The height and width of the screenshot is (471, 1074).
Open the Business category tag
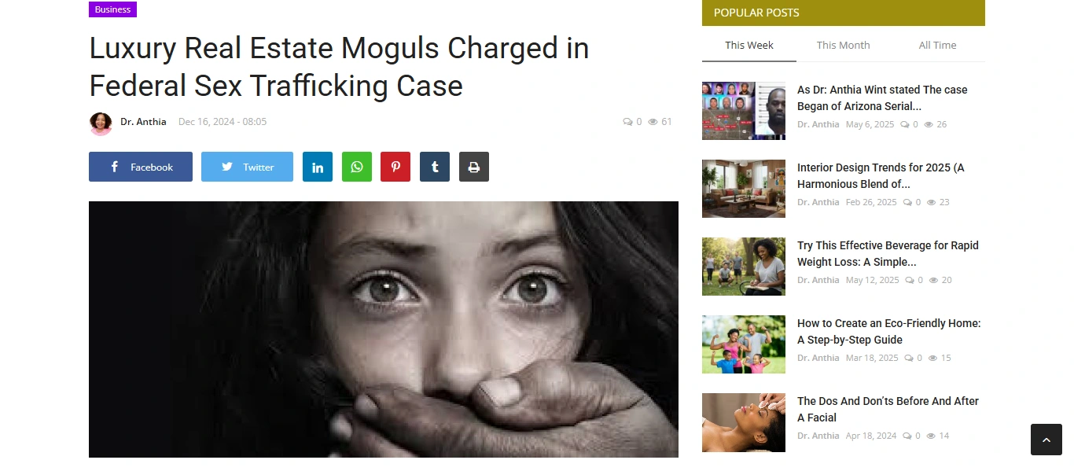click(x=112, y=9)
